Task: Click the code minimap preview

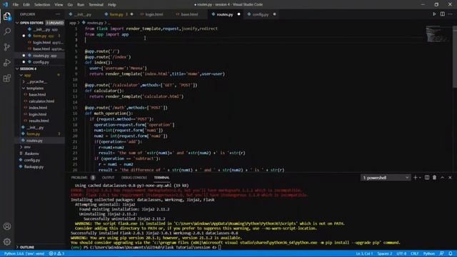Action: (438, 34)
